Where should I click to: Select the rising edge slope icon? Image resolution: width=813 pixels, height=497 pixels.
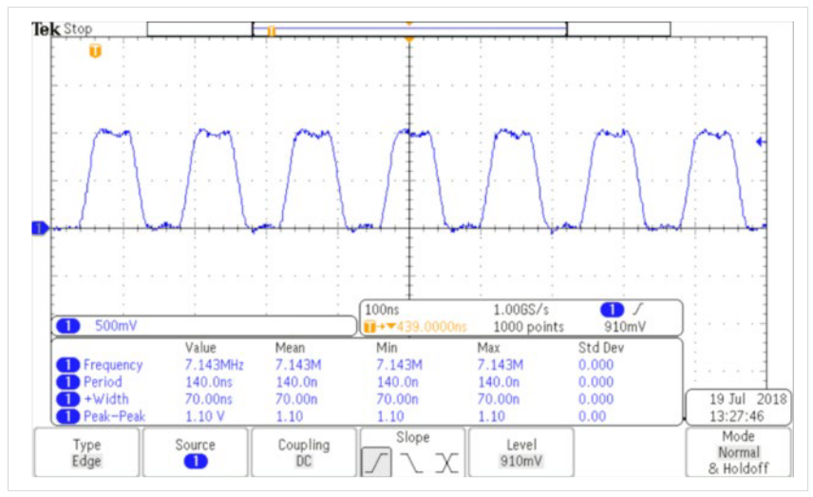point(376,463)
